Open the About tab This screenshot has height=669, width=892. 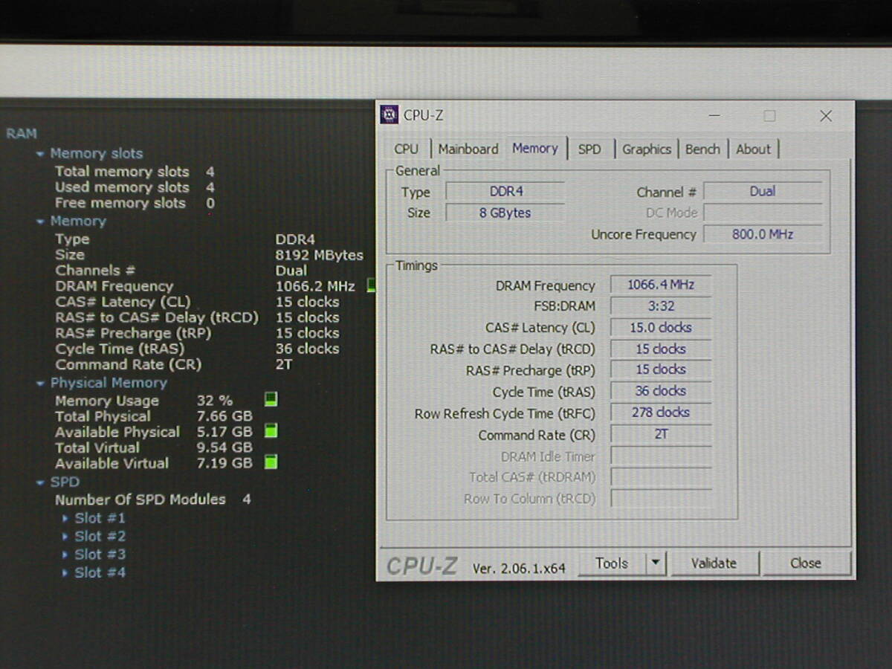pyautogui.click(x=754, y=149)
